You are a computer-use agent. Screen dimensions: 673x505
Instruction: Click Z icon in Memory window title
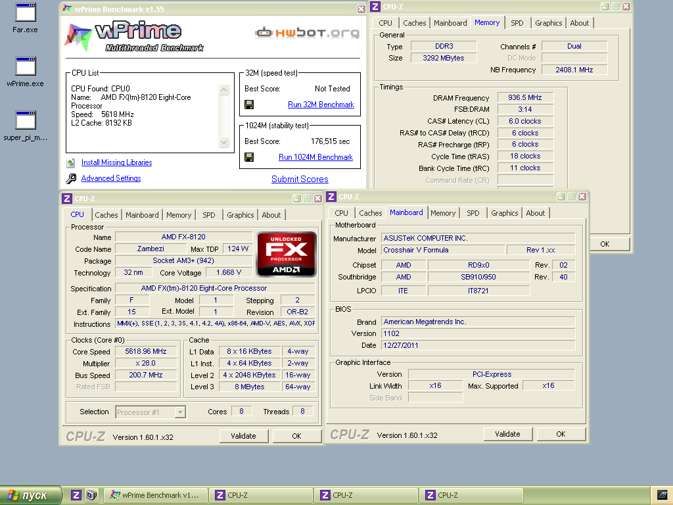375,7
